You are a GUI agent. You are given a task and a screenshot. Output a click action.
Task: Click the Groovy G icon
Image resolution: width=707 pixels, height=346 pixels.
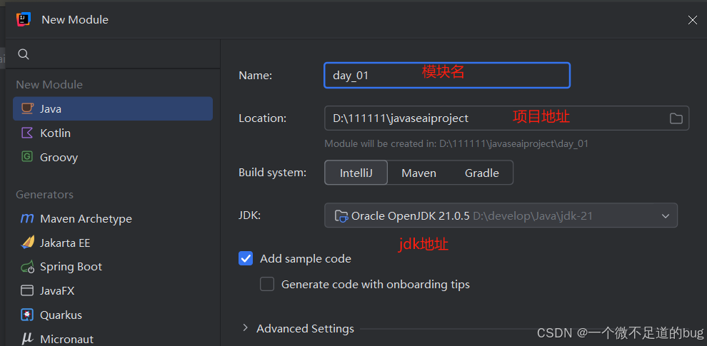(27, 157)
